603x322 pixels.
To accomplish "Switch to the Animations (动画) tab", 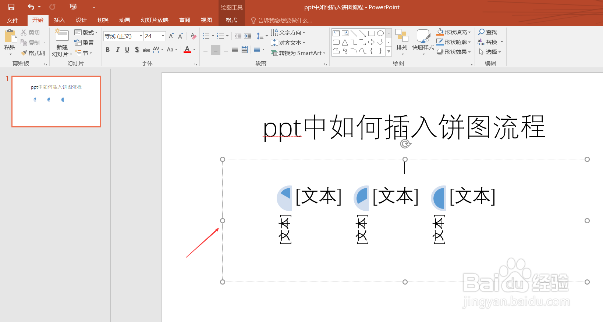I will tap(125, 20).
